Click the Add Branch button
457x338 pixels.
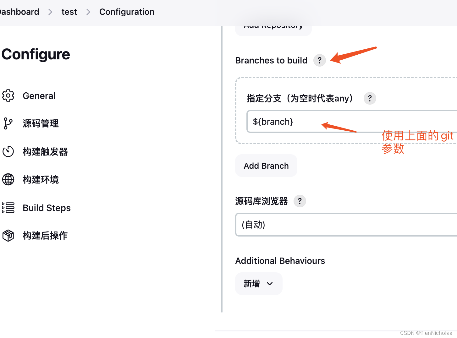point(266,166)
